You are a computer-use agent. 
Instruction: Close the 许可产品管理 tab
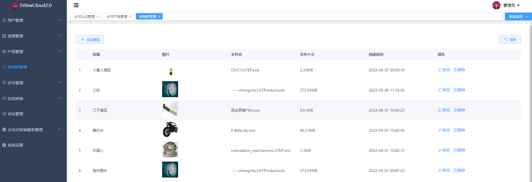point(130,17)
